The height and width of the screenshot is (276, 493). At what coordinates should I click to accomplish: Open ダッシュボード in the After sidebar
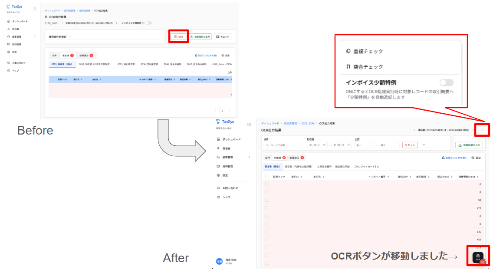tap(229, 139)
